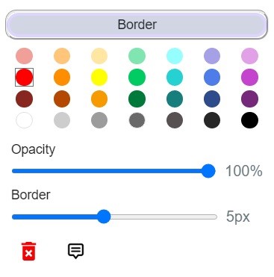
Task: Click the Border width slider handle
Action: (x=104, y=217)
